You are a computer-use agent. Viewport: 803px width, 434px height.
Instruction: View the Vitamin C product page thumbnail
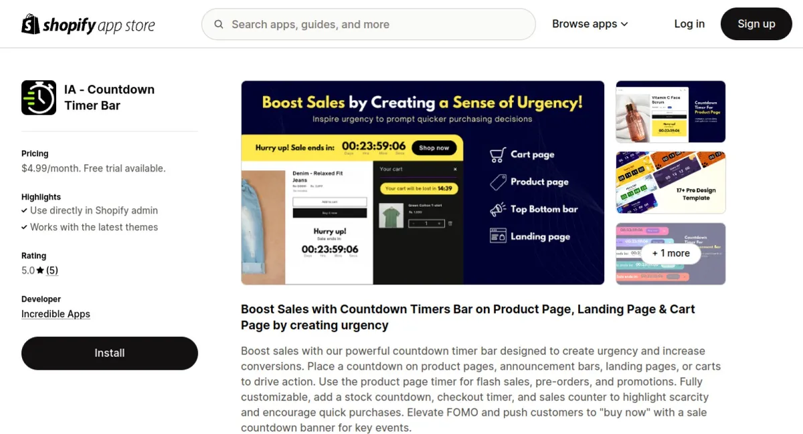(x=671, y=112)
